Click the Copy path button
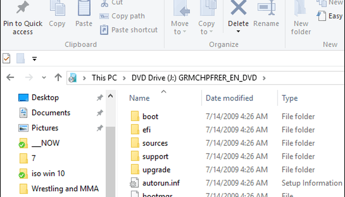Viewport: 345px width, 197px height. [x=123, y=16]
